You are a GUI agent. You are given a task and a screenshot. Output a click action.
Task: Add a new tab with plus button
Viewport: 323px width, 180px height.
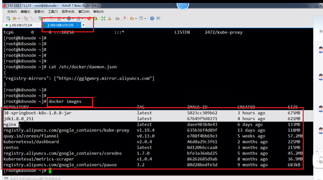[x=84, y=25]
